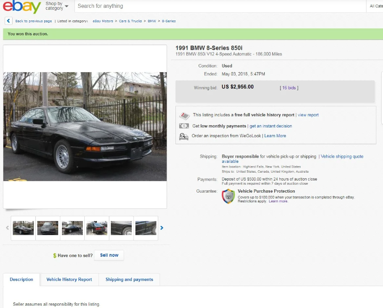Click get an instant decision link
Screen dimensions: 383x308
tap(271, 126)
